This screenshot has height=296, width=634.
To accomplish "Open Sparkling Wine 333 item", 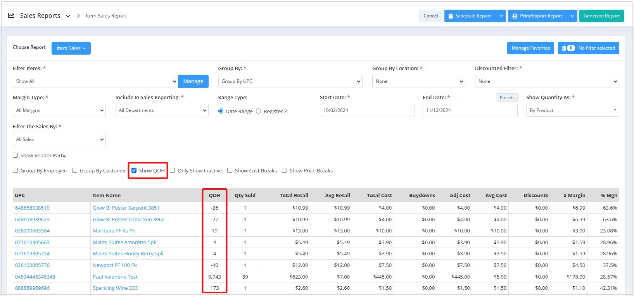I will pos(115,288).
